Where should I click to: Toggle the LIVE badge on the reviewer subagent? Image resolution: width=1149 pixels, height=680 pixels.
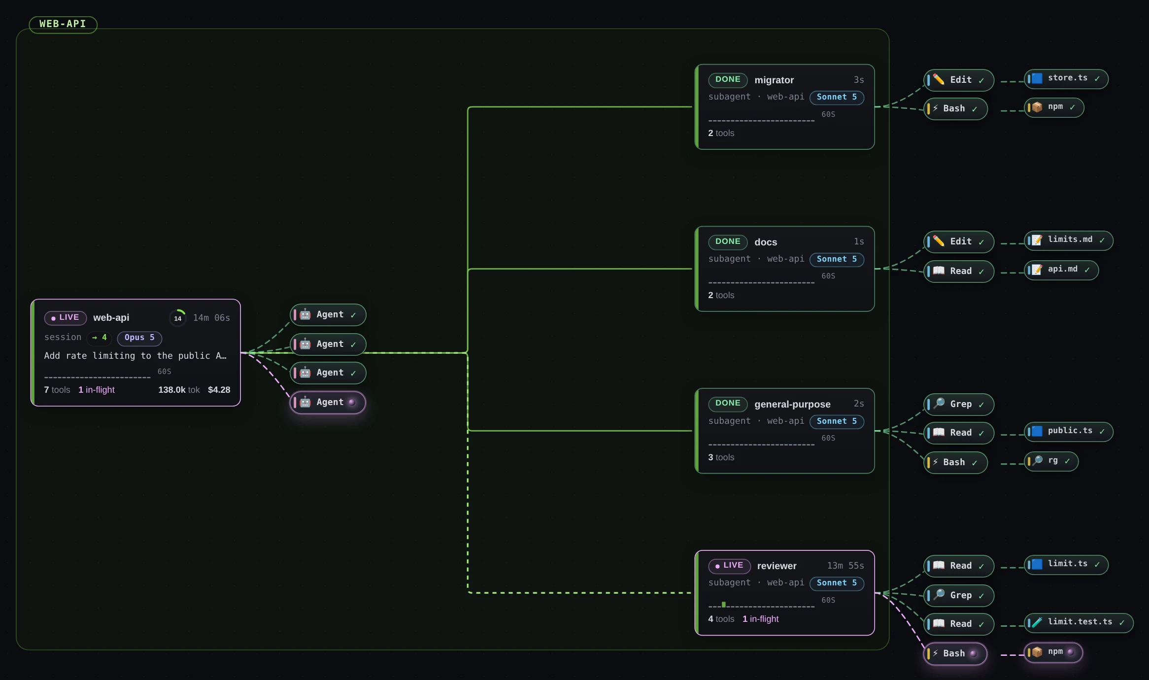[x=729, y=566]
